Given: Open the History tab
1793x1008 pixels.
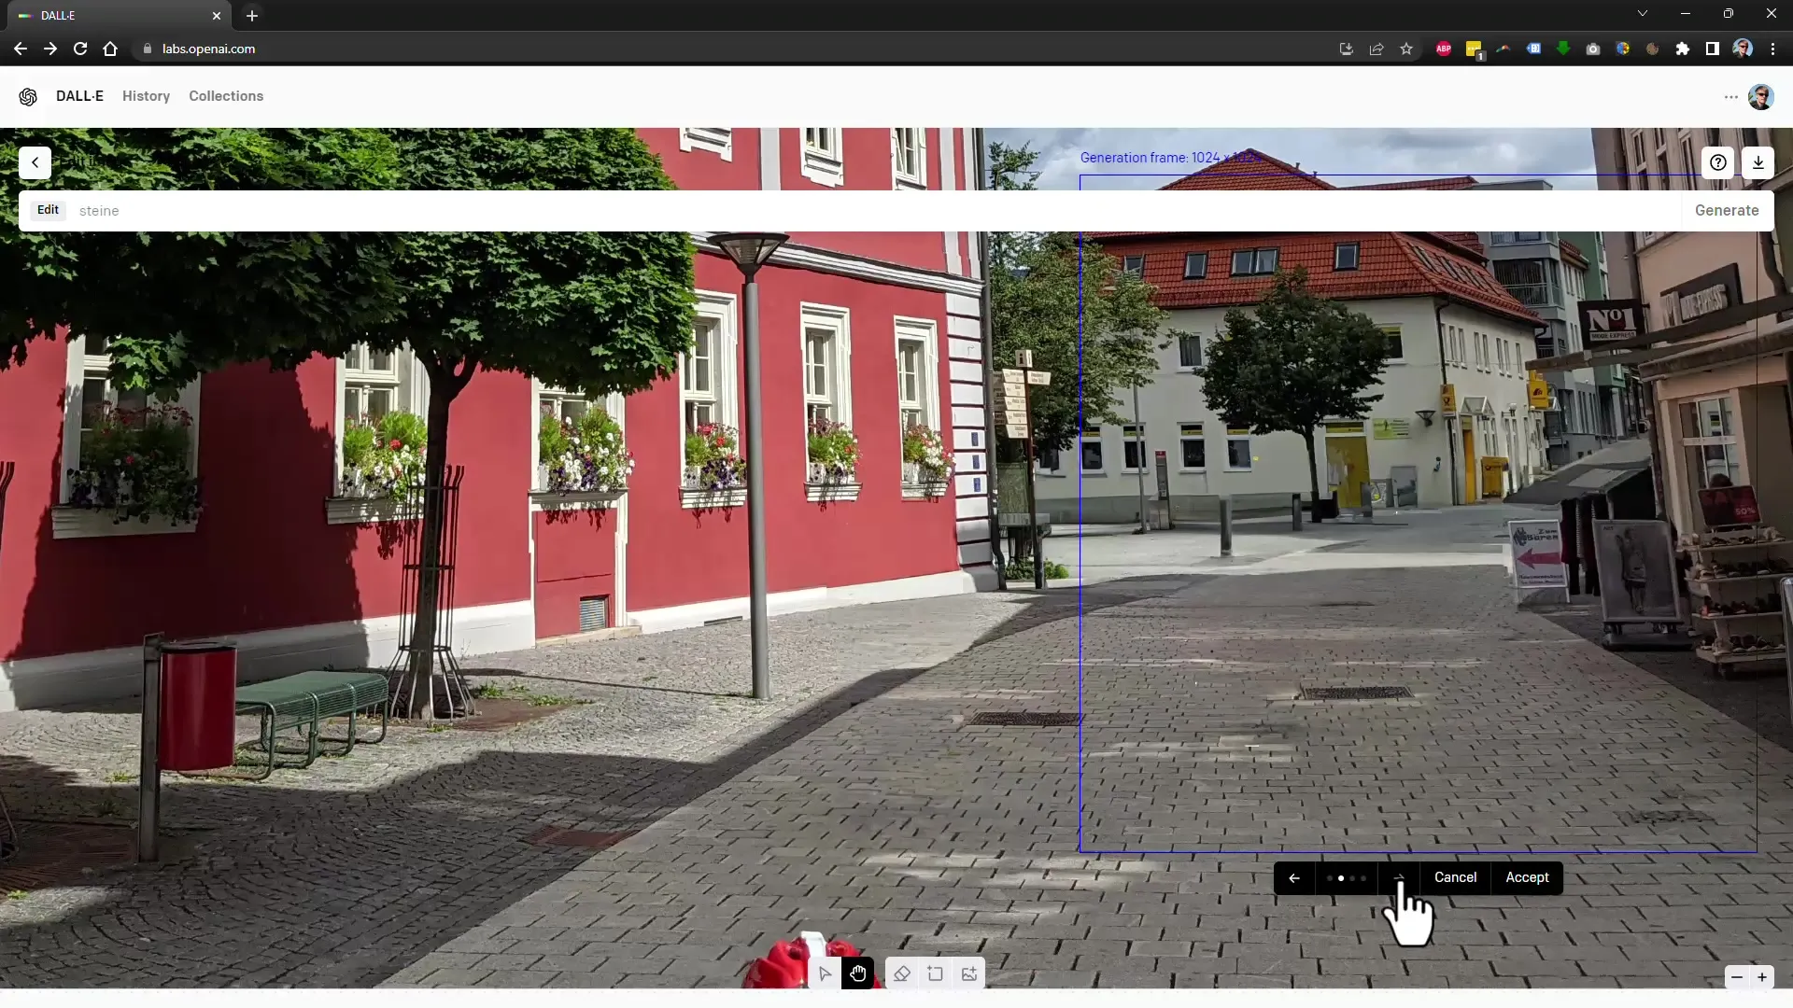Looking at the screenshot, I should pyautogui.click(x=147, y=96).
